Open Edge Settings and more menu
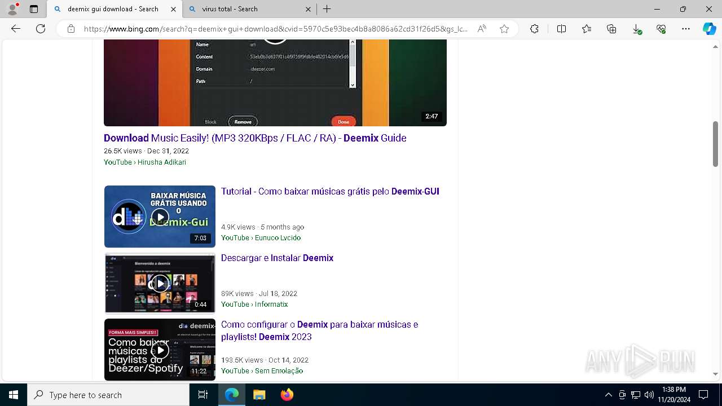Viewport: 722px width, 406px height. [x=686, y=29]
